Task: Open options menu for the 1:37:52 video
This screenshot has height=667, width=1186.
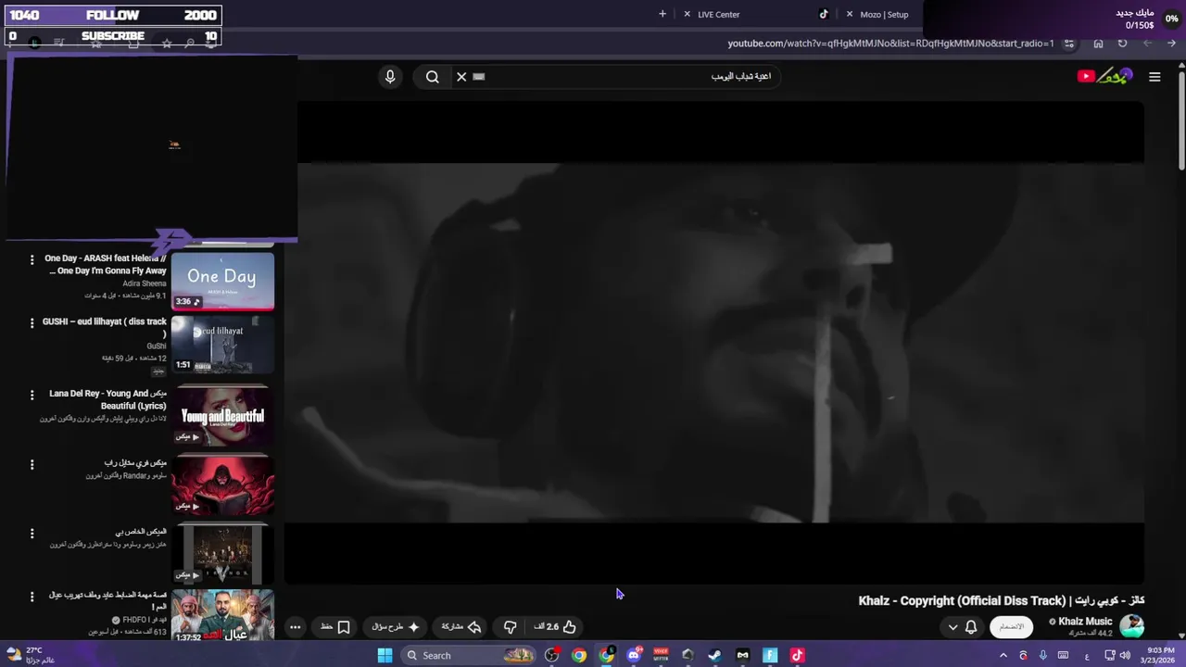Action: point(32,597)
